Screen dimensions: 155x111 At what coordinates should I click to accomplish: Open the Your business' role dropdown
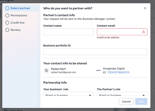point(69,94)
